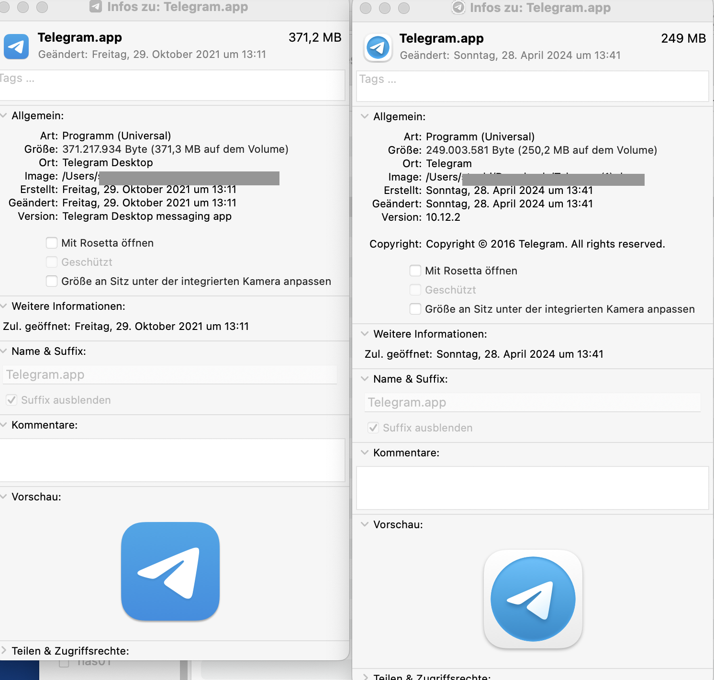Collapse 'Name & Suffix' in left window
This screenshot has height=680, width=714.
(x=3, y=351)
